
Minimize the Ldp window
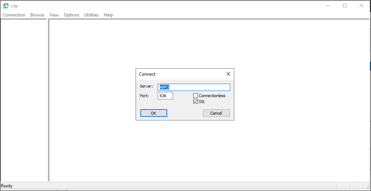pyautogui.click(x=328, y=6)
